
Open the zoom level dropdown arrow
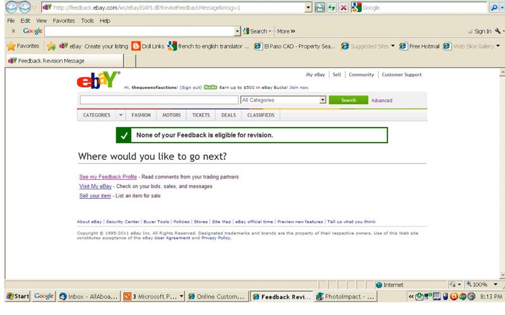coord(496,285)
